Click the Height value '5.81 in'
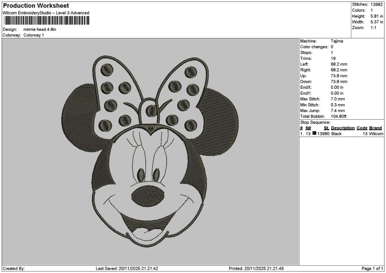The width and height of the screenshot is (386, 273). [377, 16]
